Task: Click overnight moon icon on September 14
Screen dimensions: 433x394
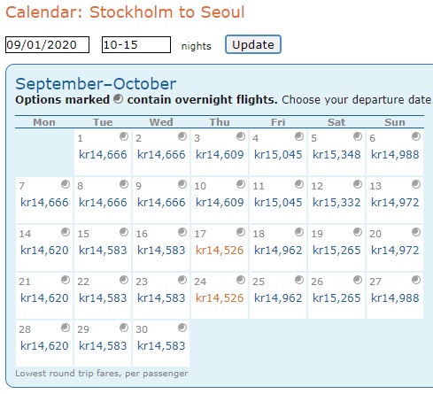Action: [66, 232]
